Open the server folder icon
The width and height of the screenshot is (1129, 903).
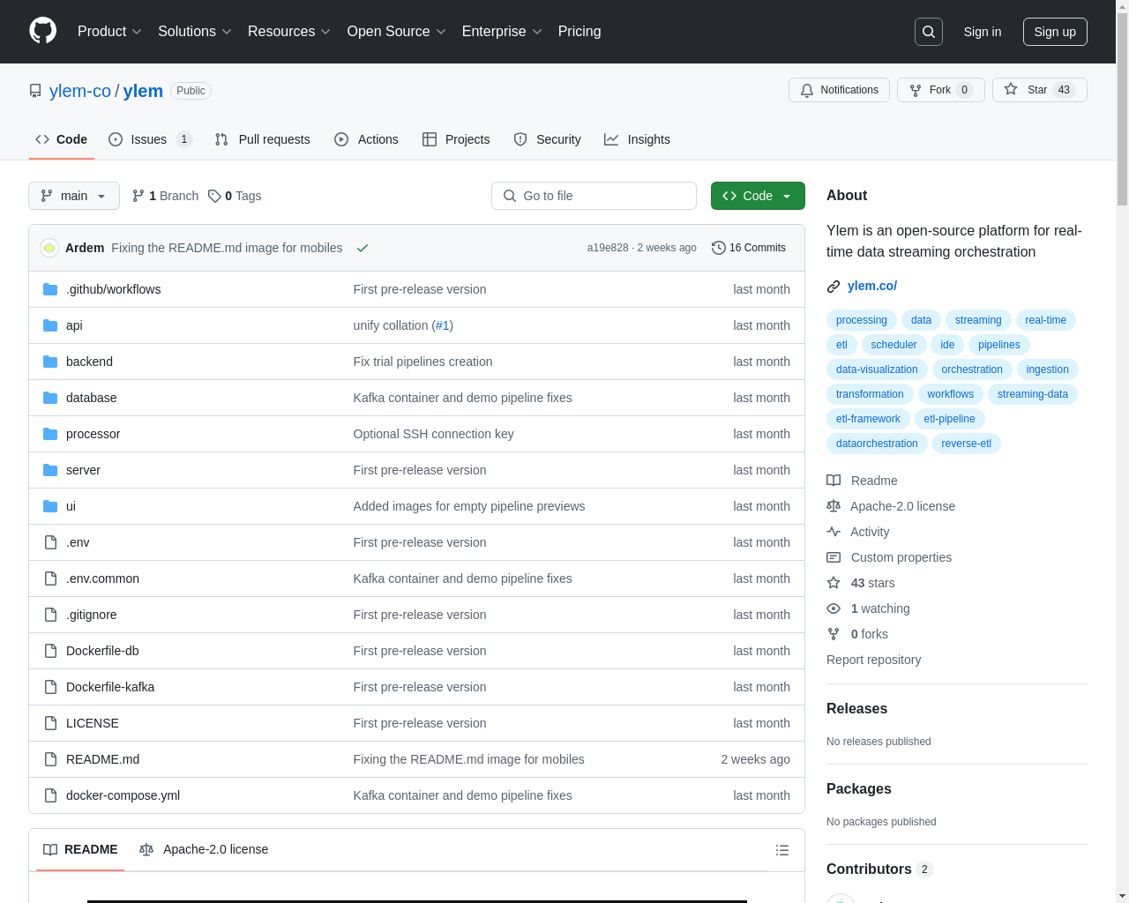50,470
